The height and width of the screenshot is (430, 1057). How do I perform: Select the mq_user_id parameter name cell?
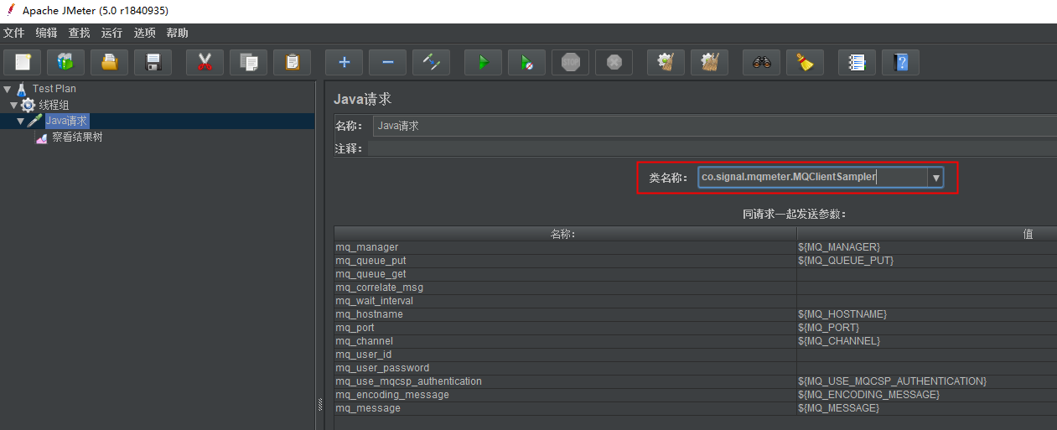click(x=565, y=355)
